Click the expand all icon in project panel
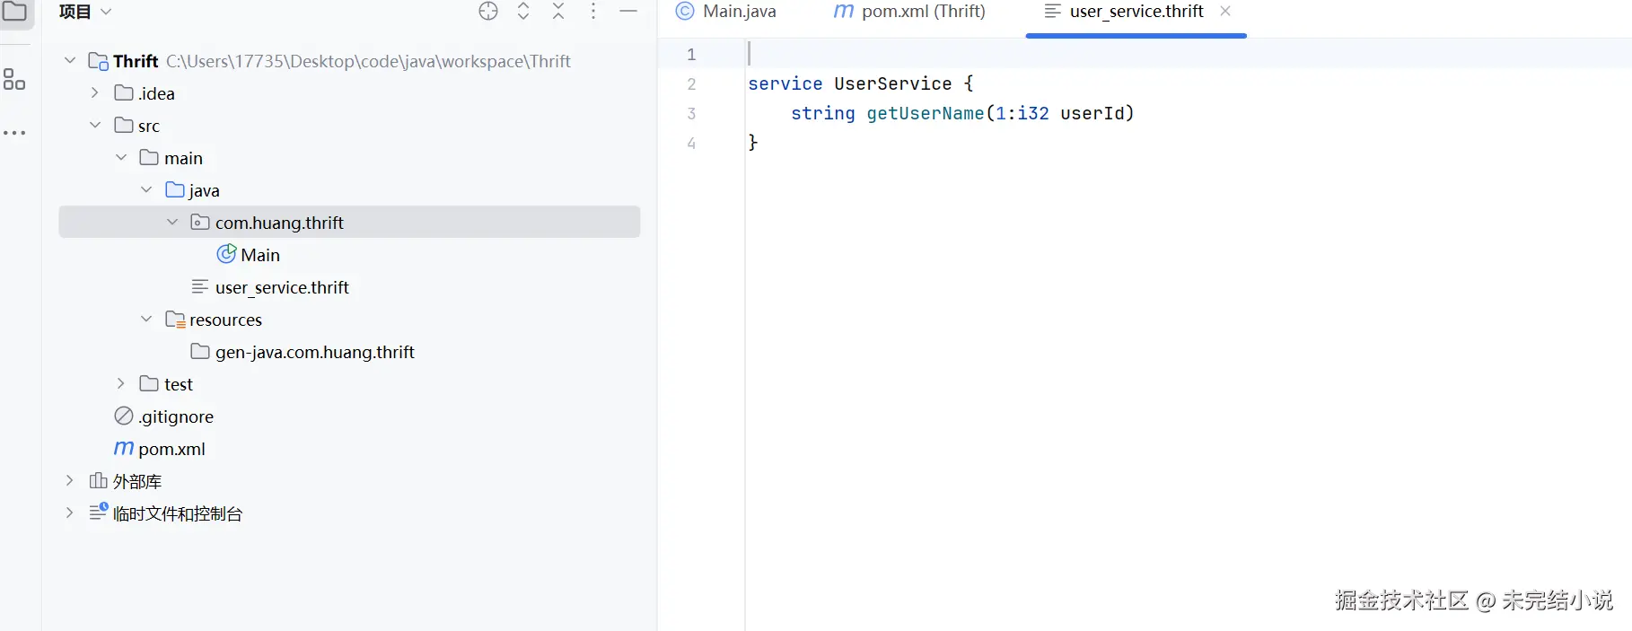This screenshot has height=631, width=1632. 523,12
